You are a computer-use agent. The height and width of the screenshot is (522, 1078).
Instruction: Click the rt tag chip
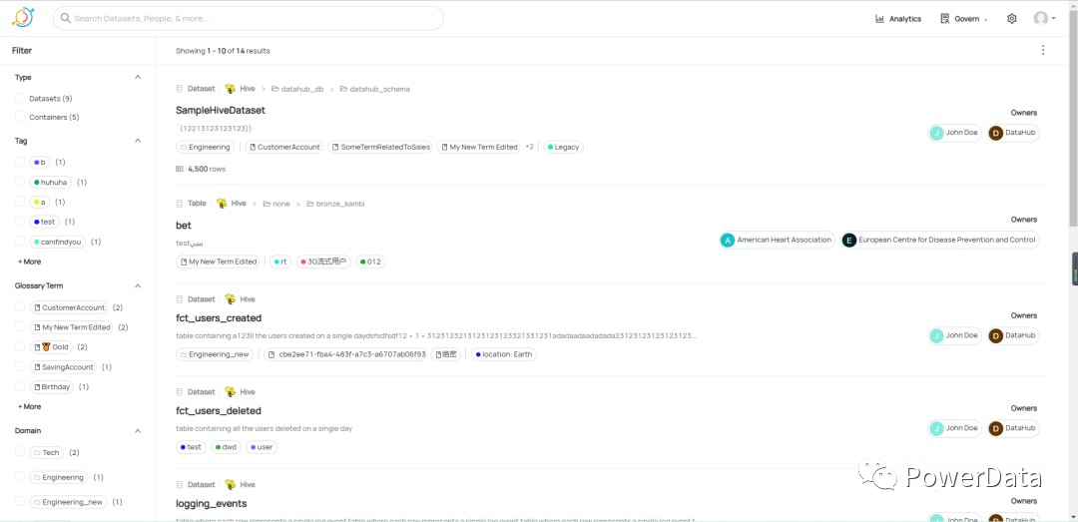coord(280,262)
